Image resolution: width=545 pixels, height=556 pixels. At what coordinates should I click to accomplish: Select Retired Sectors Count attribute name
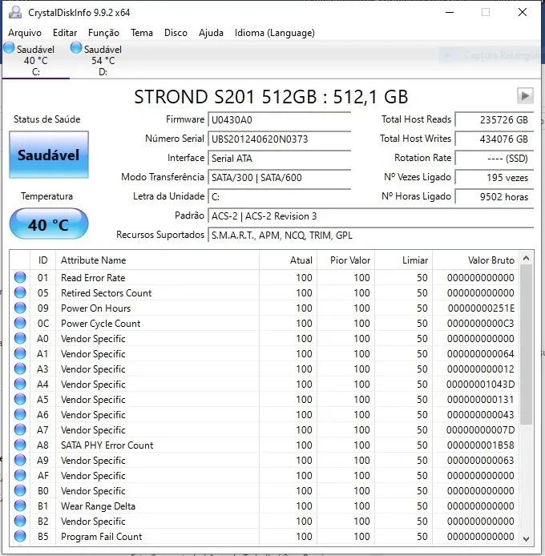(x=106, y=293)
